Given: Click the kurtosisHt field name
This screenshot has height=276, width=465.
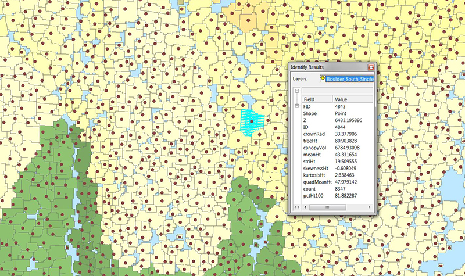Looking at the screenshot, I should pos(314,175).
